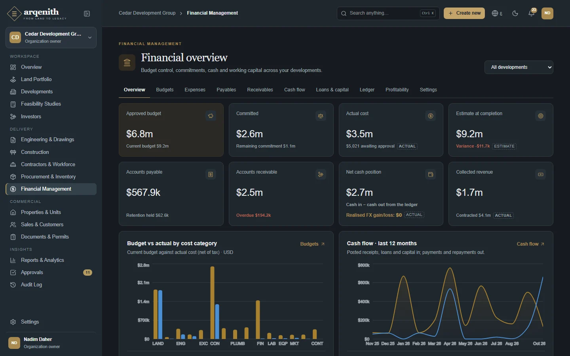Click the Accounts payable card icon
The height and width of the screenshot is (356, 570).
[x=211, y=174]
